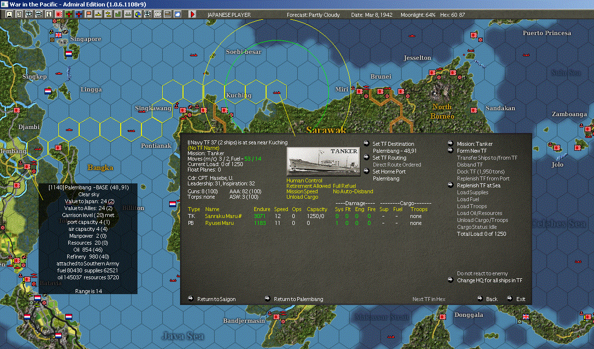Click the red plane on green icon
Image resolution: width=594 pixels, height=349 pixels.
69,14
